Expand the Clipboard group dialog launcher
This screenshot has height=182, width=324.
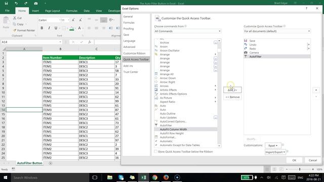coord(35,35)
